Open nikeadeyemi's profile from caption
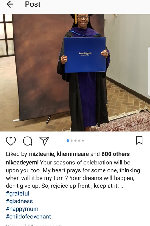Screen dimensions: 150x226 pyautogui.click(x=22, y=163)
